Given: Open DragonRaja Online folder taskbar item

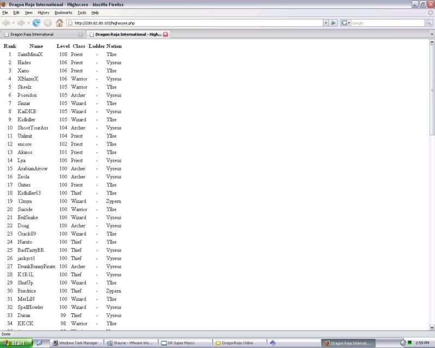Looking at the screenshot, I should tap(240, 343).
